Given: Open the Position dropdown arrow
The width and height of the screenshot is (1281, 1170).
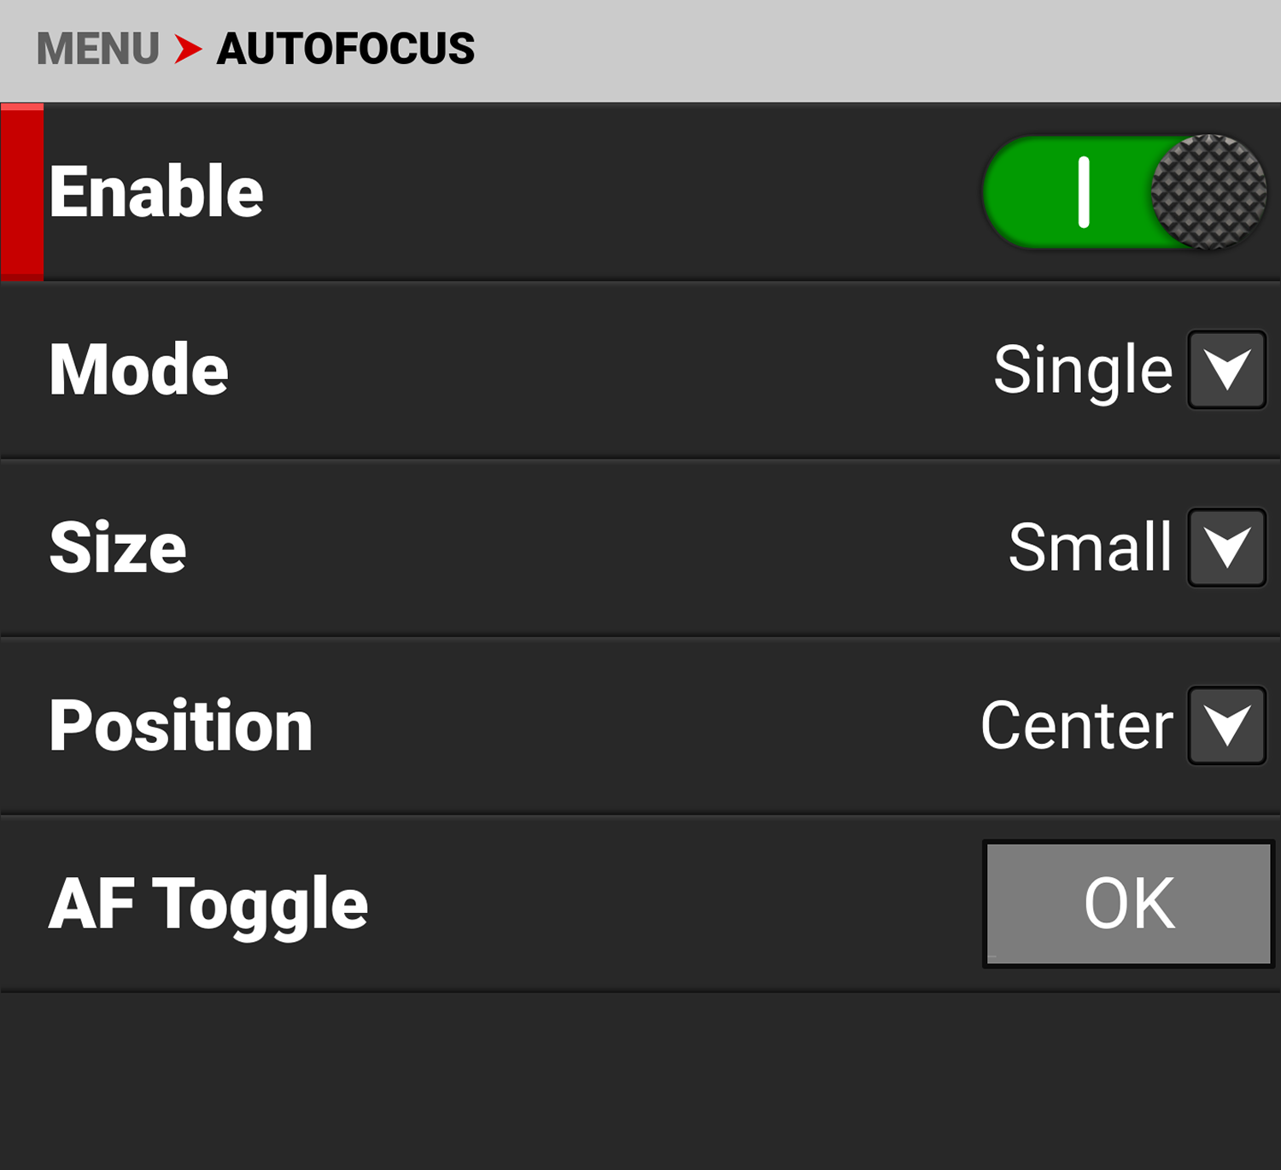Looking at the screenshot, I should tap(1227, 725).
